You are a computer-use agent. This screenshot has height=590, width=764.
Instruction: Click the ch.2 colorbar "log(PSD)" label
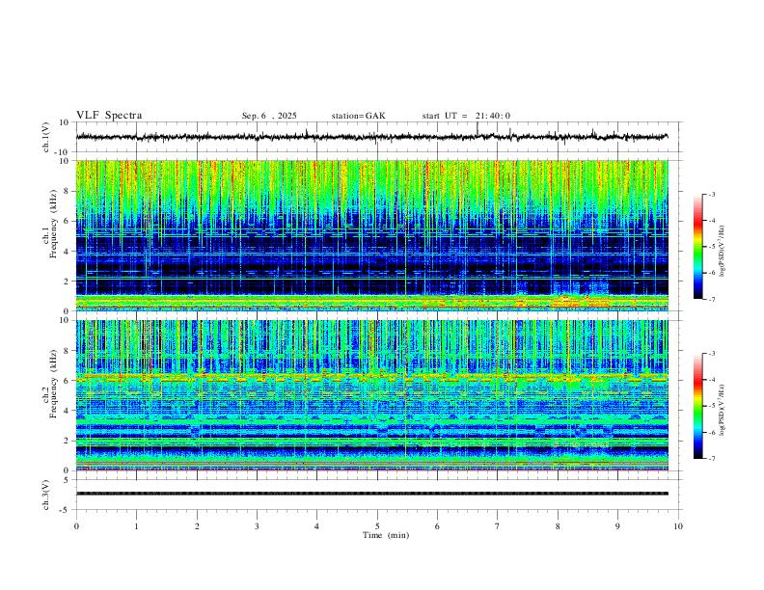click(x=723, y=411)
